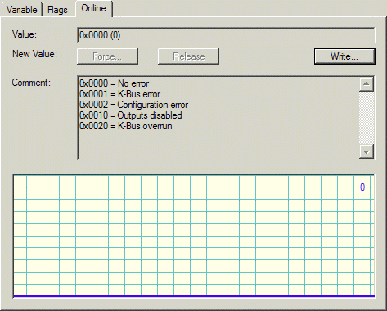Switch to the Variable tab

21,10
